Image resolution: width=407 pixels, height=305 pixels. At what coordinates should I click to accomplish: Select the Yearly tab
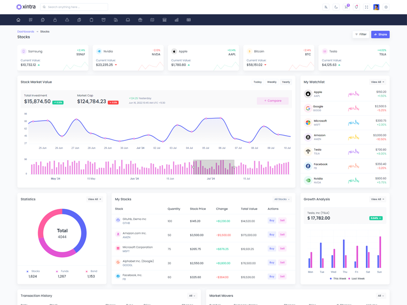point(286,82)
